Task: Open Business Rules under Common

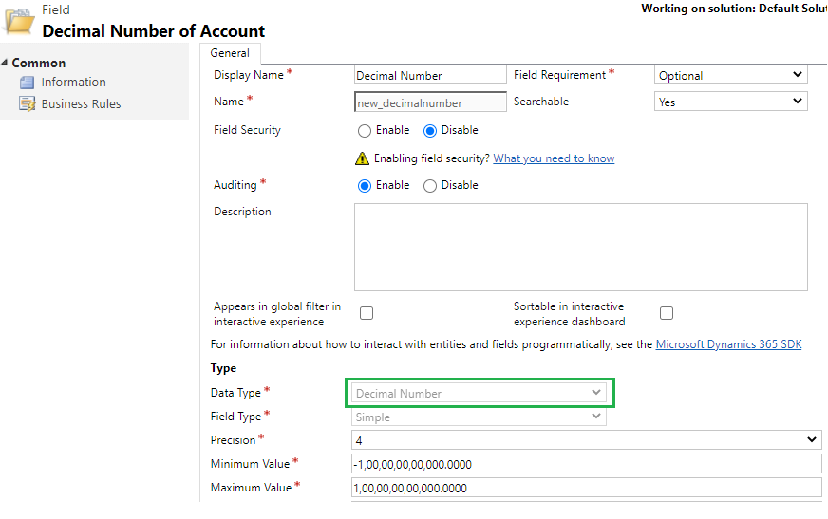Action: pos(81,104)
